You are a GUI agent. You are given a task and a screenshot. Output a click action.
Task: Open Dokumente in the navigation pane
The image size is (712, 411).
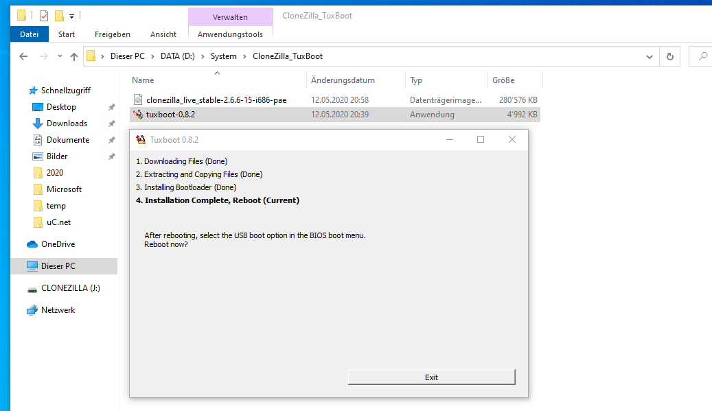click(x=68, y=140)
